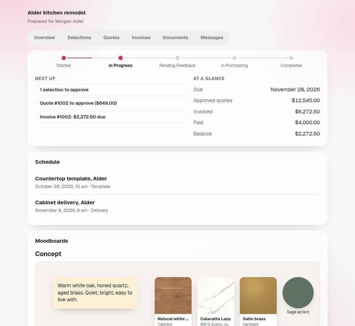This screenshot has width=355, height=326.
Task: Click 'Prepared for Morgan Alder' subtitle
Action: click(56, 21)
